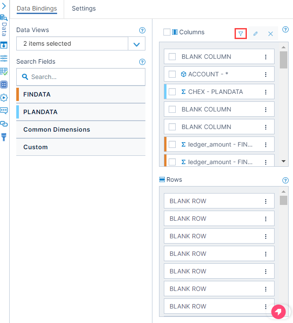Click the X icon in Columns header

pyautogui.click(x=271, y=34)
